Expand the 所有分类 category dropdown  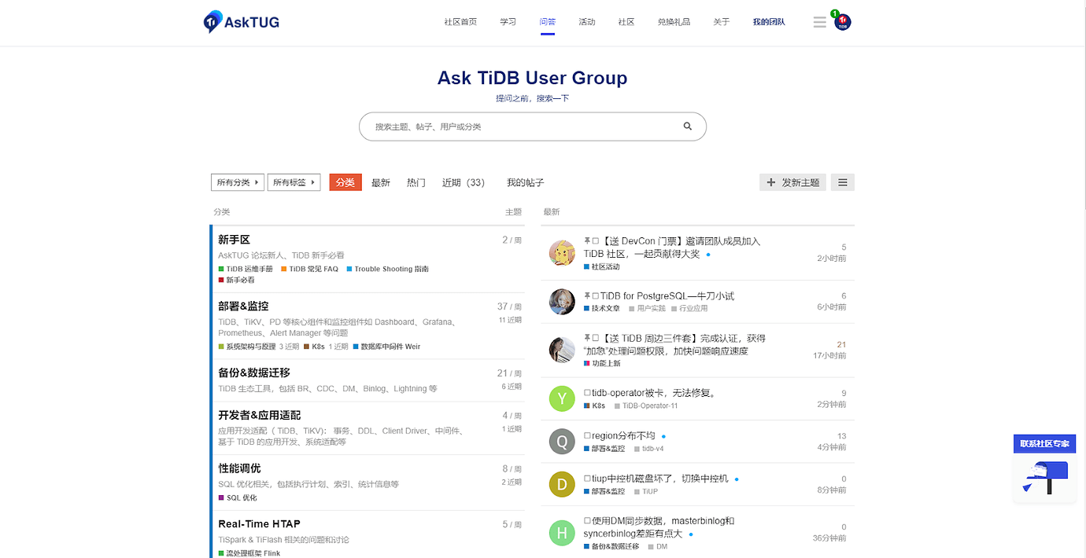tap(238, 182)
